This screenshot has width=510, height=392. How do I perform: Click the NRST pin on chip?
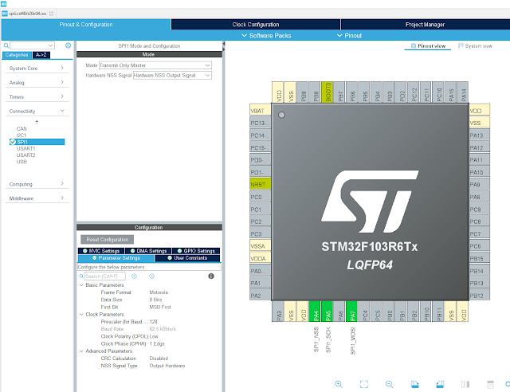[x=261, y=185]
